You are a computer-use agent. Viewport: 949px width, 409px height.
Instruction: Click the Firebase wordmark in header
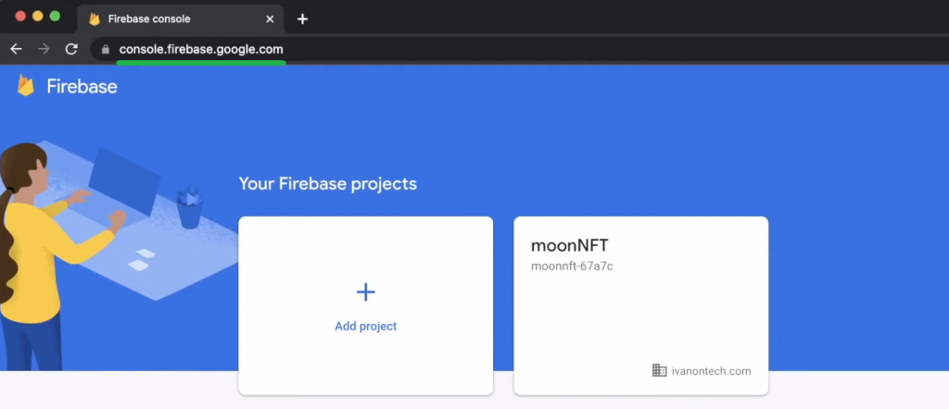pos(82,86)
